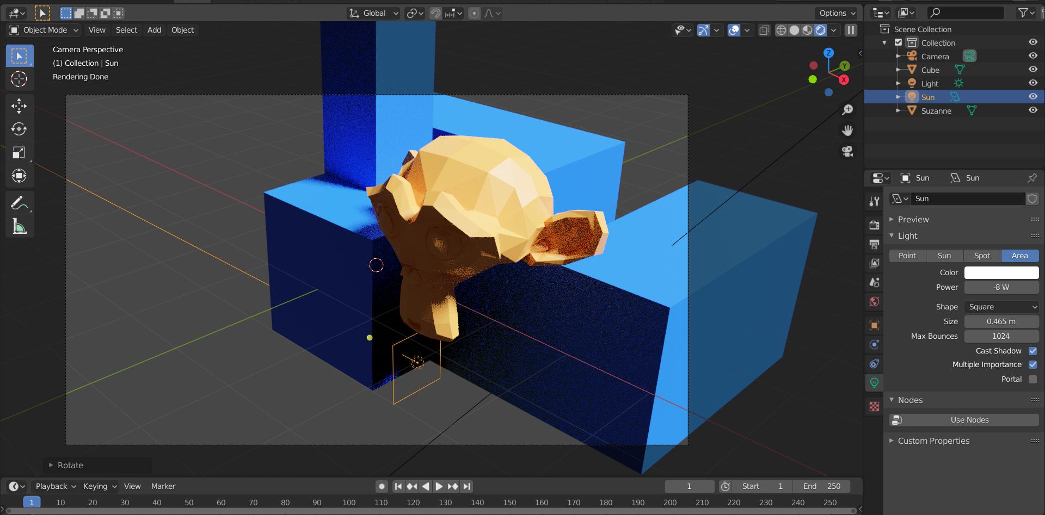The width and height of the screenshot is (1045, 515).
Task: Open the Options dropdown in header
Action: pos(837,13)
